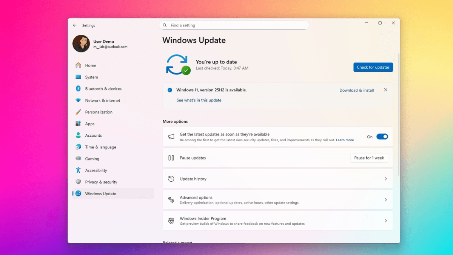Image resolution: width=453 pixels, height=255 pixels.
Task: Click Download & install link
Action: click(x=356, y=90)
